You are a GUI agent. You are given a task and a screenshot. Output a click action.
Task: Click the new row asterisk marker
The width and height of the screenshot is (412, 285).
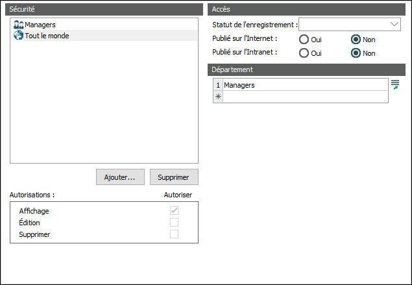click(x=218, y=97)
